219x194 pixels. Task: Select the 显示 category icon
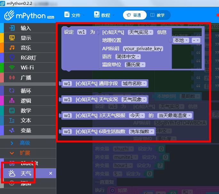click(12, 38)
